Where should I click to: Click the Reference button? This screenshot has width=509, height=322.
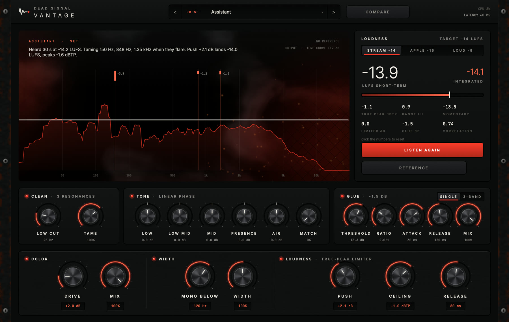[414, 168]
